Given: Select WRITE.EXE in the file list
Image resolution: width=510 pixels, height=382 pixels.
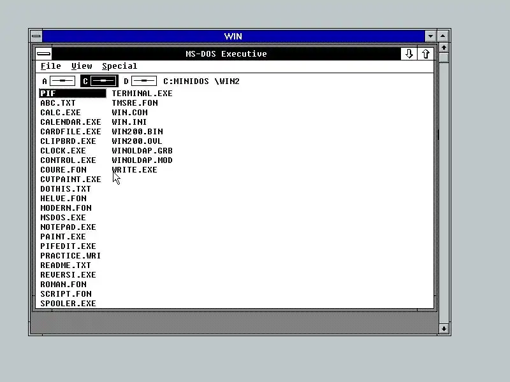Looking at the screenshot, I should pos(135,170).
